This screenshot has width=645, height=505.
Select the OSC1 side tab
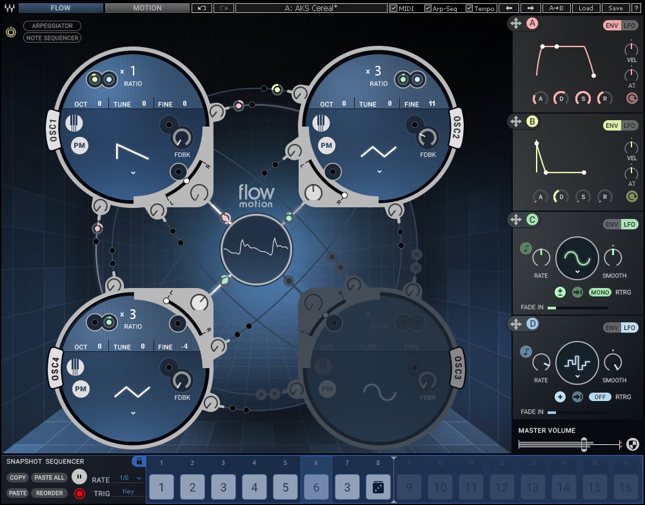coord(53,130)
